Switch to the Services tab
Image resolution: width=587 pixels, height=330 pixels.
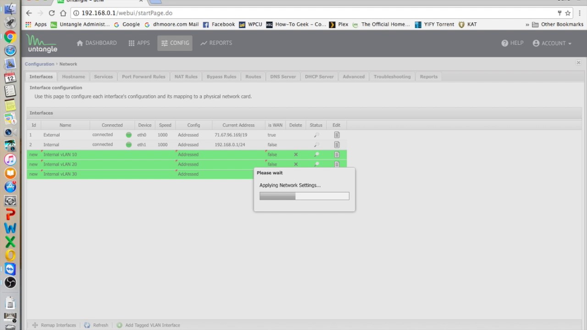coord(103,77)
